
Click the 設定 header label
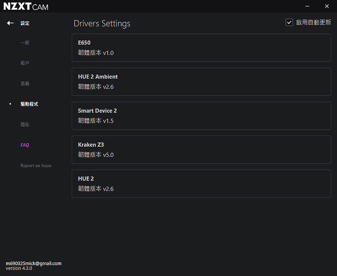point(25,23)
